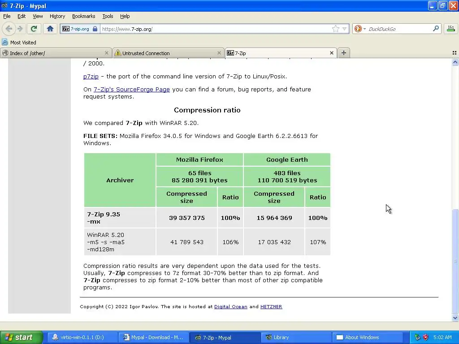
Task: Select the 39 357 375 table cell
Action: (x=187, y=218)
